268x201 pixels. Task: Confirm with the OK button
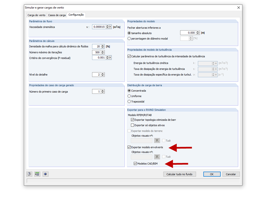212,174
